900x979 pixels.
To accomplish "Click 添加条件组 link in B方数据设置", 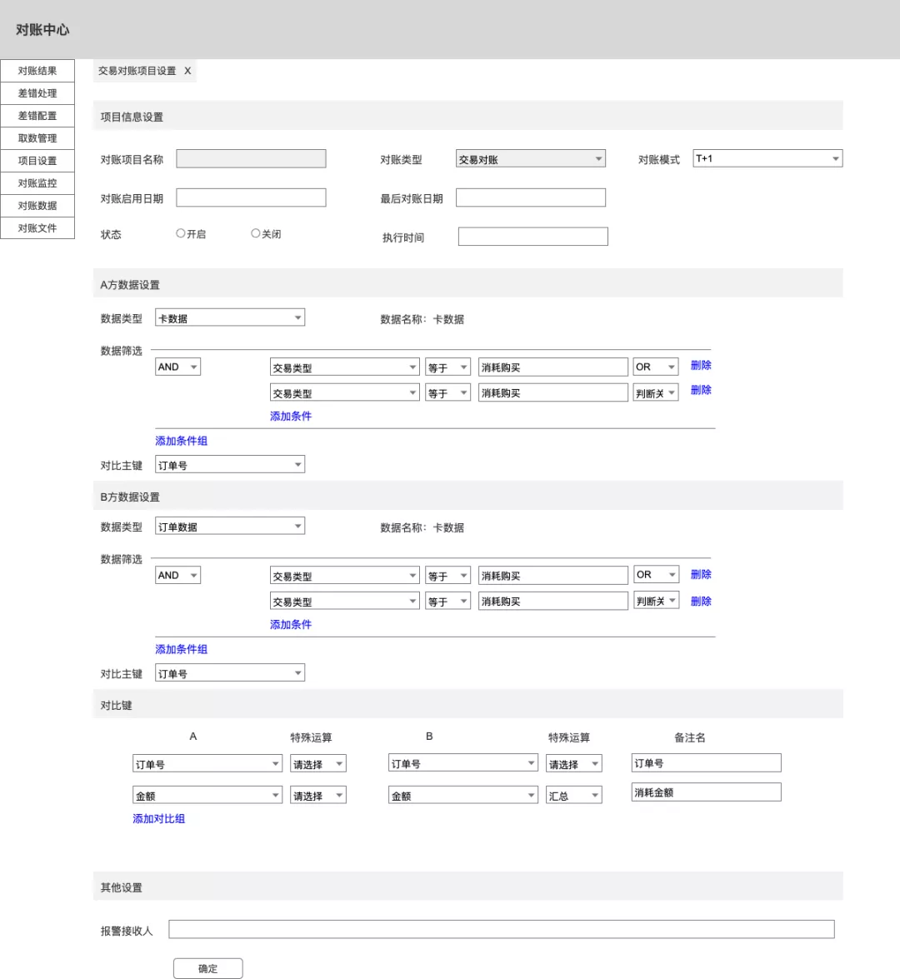I will tap(181, 649).
